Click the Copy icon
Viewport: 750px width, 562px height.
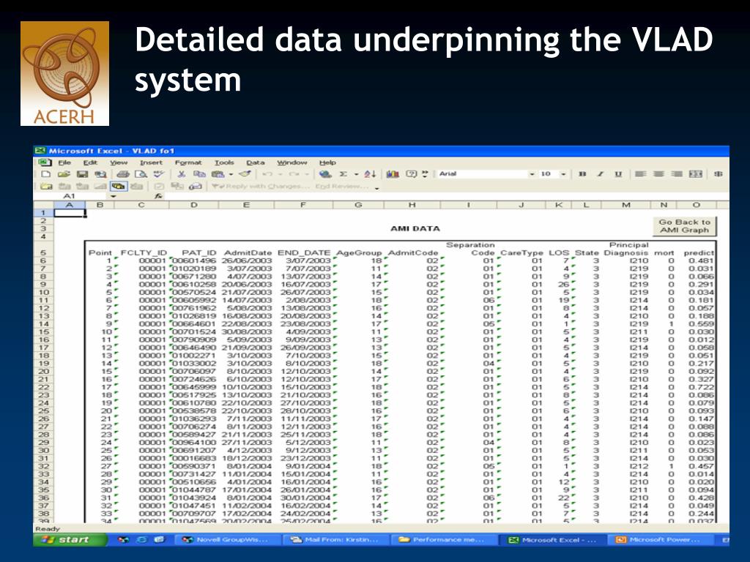click(199, 174)
